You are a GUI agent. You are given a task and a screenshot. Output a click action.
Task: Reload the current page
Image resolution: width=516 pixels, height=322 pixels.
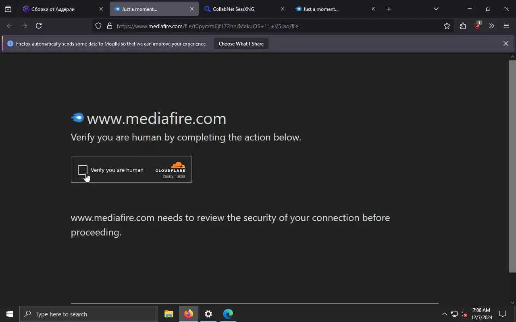click(39, 26)
